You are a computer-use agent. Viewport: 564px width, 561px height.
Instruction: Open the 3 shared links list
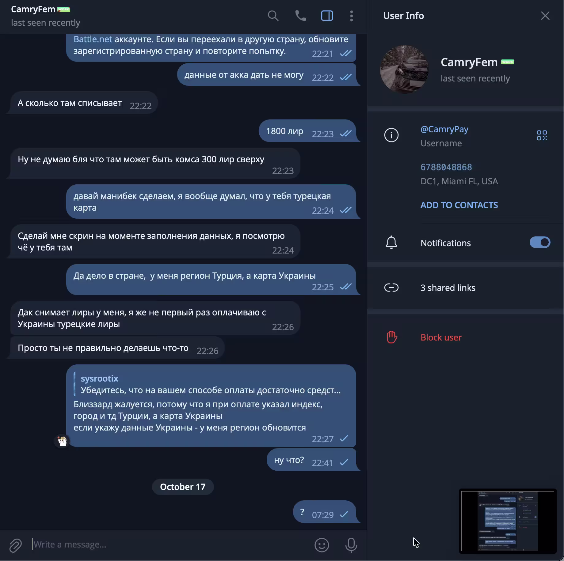click(x=466, y=288)
